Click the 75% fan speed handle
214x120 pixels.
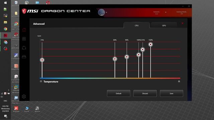(x=42, y=60)
